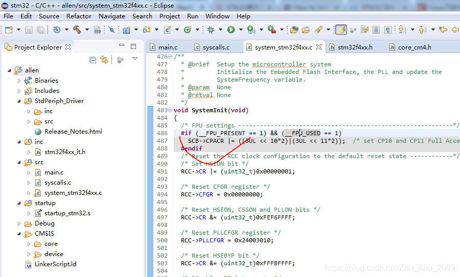The width and height of the screenshot is (460, 277).
Task: Click the New C/C++ Project icon
Action: point(126,30)
